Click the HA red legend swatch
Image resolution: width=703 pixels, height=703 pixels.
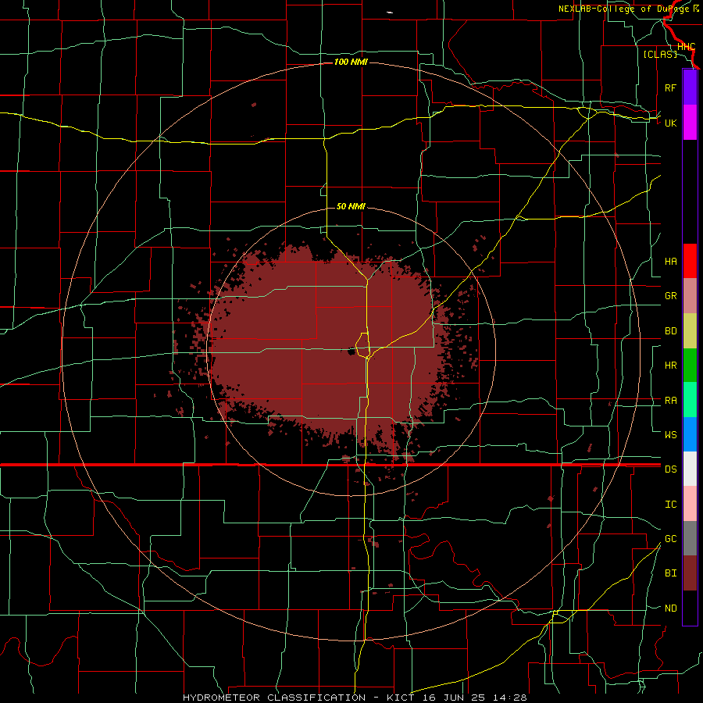click(690, 261)
